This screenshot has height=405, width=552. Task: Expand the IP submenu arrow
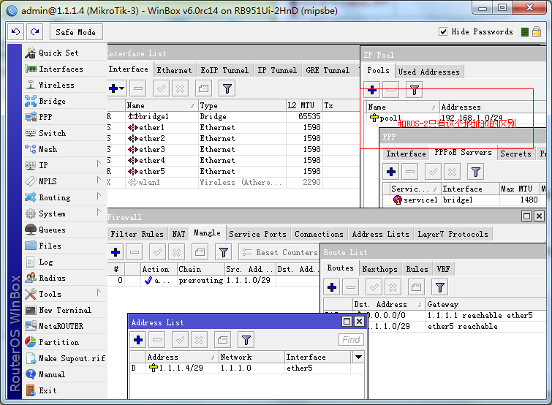[x=99, y=164]
